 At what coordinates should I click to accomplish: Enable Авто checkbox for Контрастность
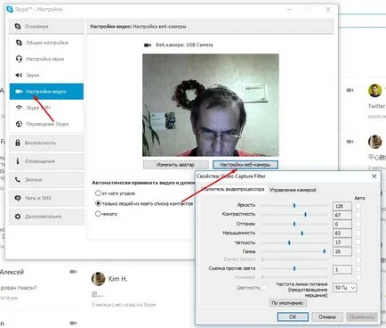(358, 215)
